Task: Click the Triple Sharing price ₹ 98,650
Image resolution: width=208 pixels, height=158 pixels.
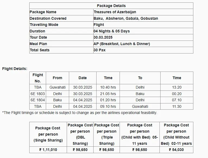Action: (x=107, y=150)
